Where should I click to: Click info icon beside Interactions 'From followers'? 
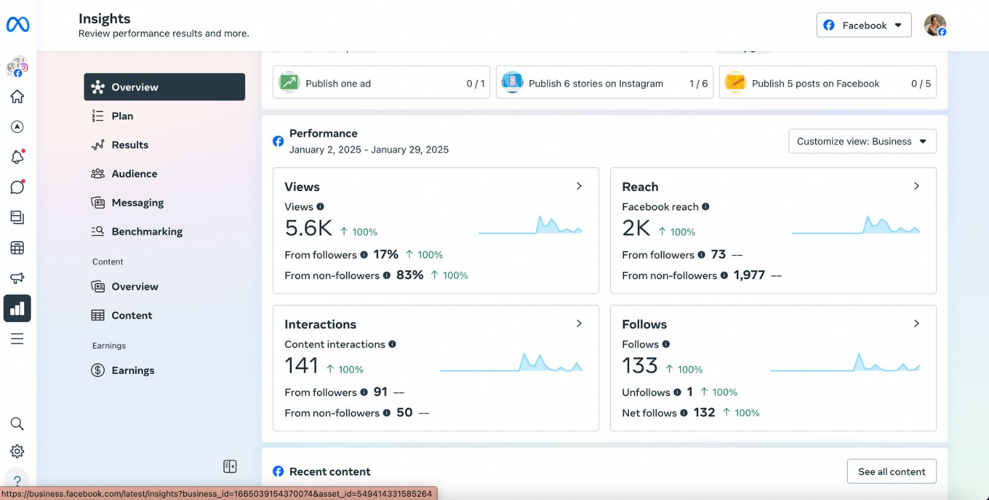pos(364,392)
